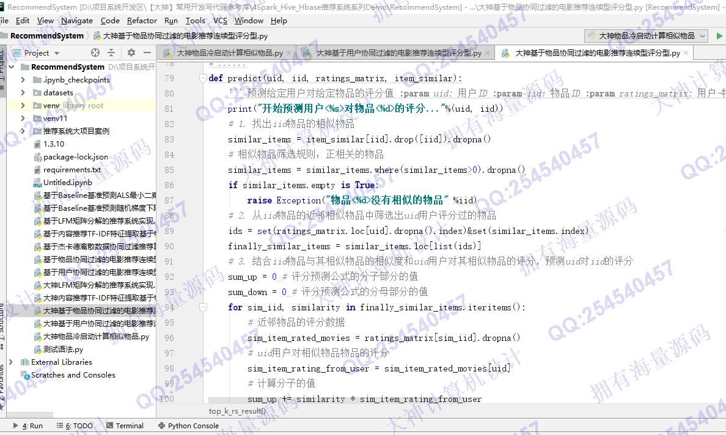This screenshot has height=435, width=726.
Task: Expand the venv library root folder
Action: click(23, 106)
